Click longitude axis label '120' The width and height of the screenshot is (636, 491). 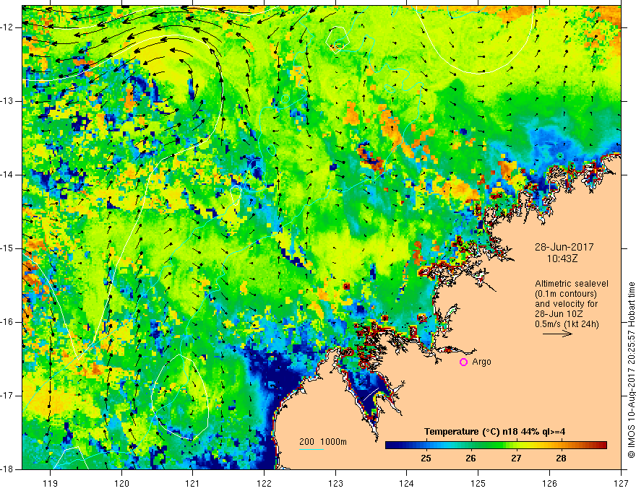tap(121, 483)
